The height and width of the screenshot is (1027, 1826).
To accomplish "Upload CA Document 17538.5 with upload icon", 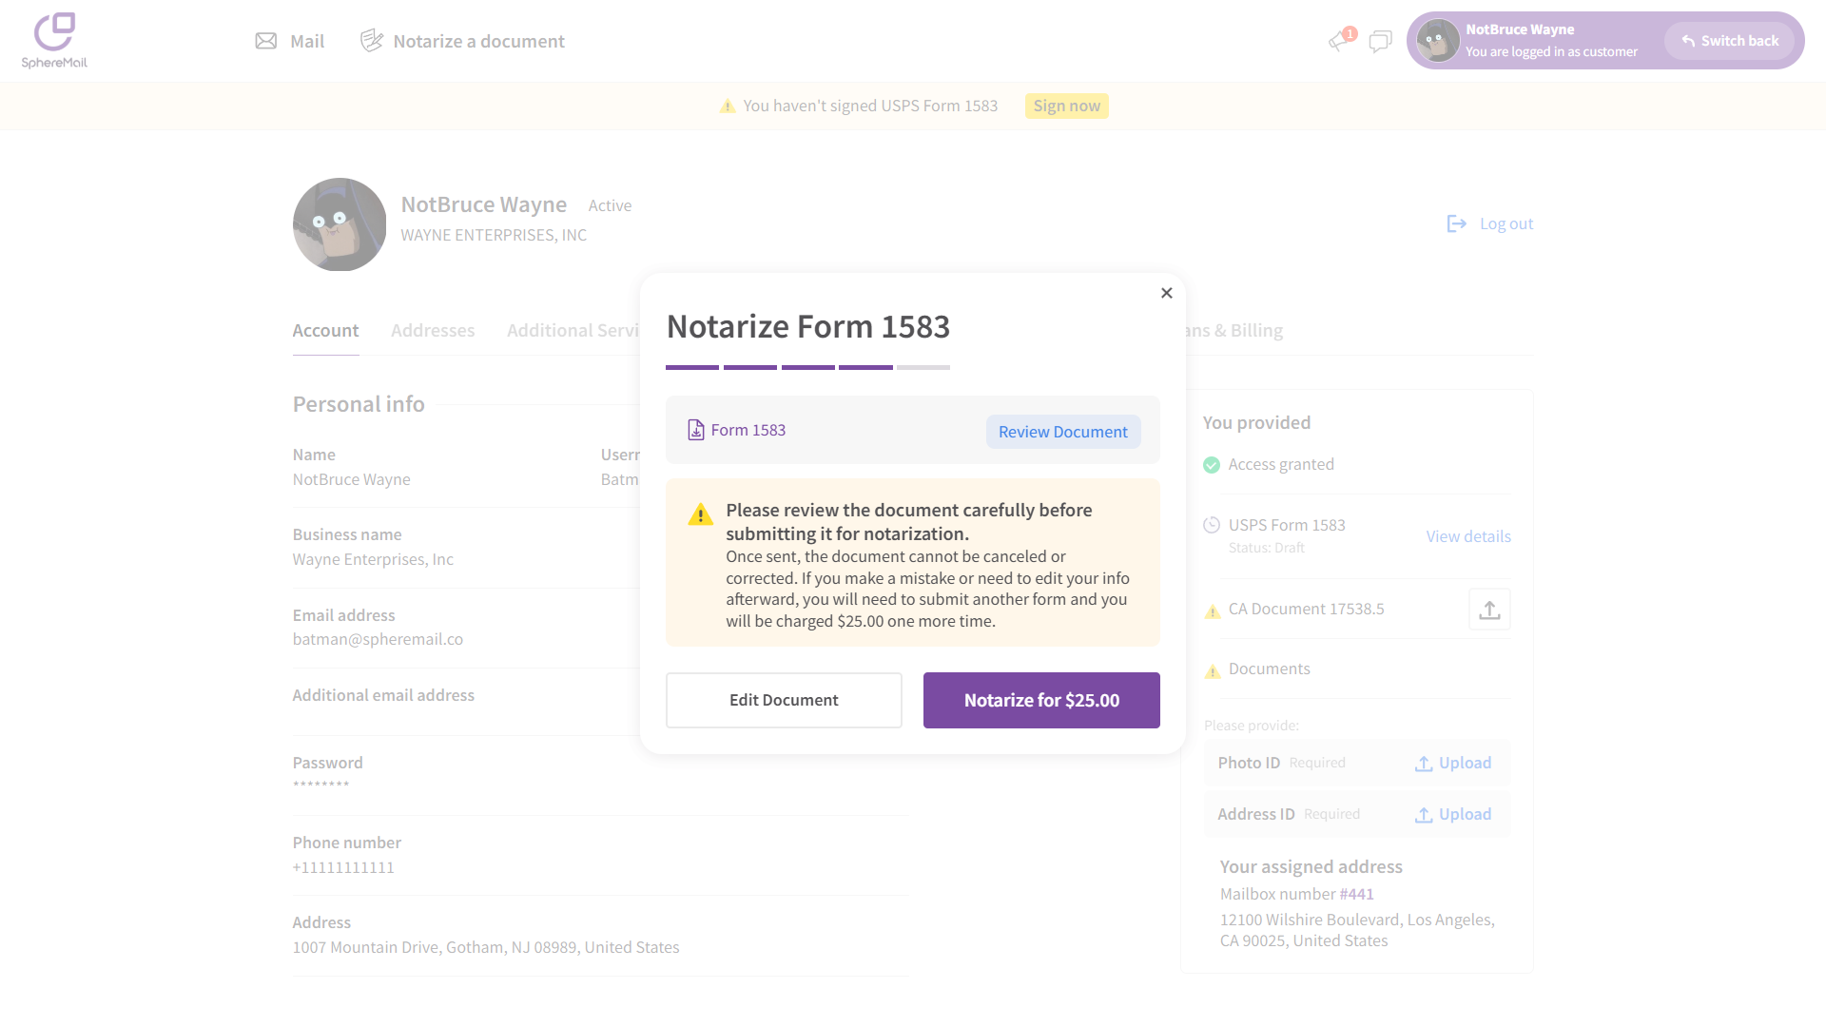I will [1489, 610].
